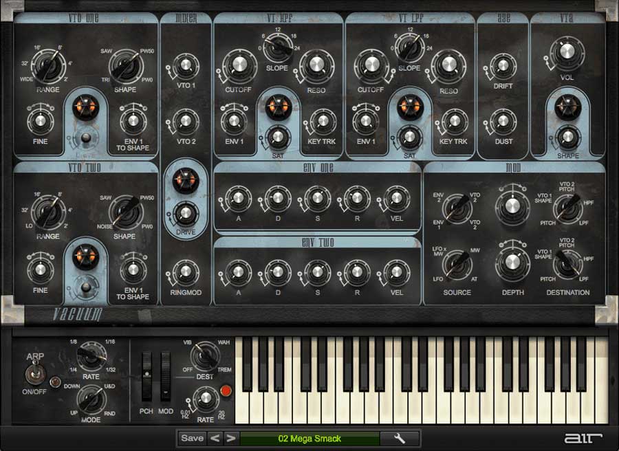Screen dimensions: 619x451
Task: Click the VTA vacuum tube icon
Action: [567, 107]
